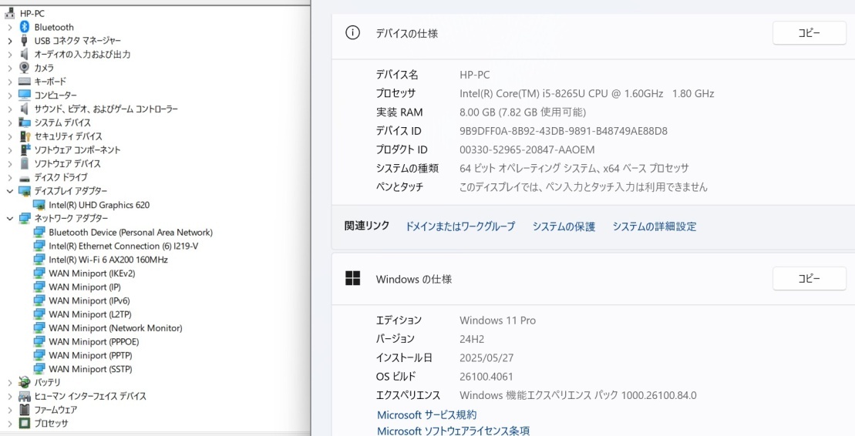Screen dimensions: 855x436
Task: Click プロダクト ID value 00330-52965-20847-AAOEM
Action: (x=527, y=149)
